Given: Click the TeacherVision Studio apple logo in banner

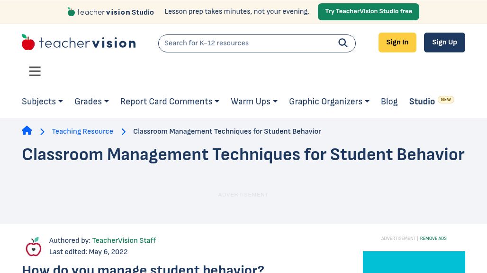Looking at the screenshot, I should click(x=71, y=12).
